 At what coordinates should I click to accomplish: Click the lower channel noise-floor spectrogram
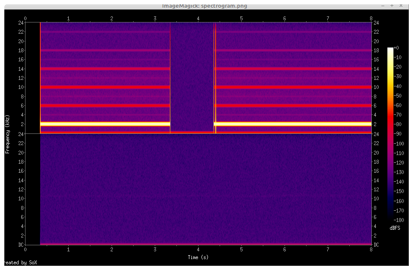point(206,189)
